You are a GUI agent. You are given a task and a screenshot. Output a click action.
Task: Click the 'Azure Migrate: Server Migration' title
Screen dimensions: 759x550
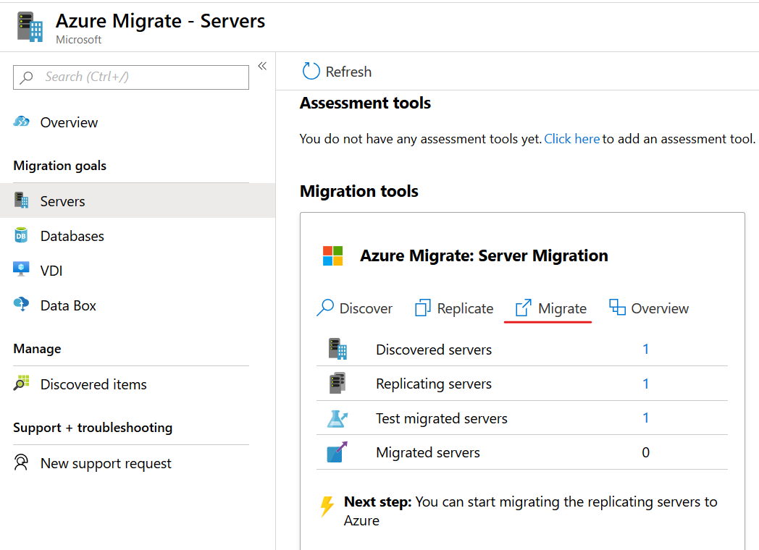click(x=484, y=256)
